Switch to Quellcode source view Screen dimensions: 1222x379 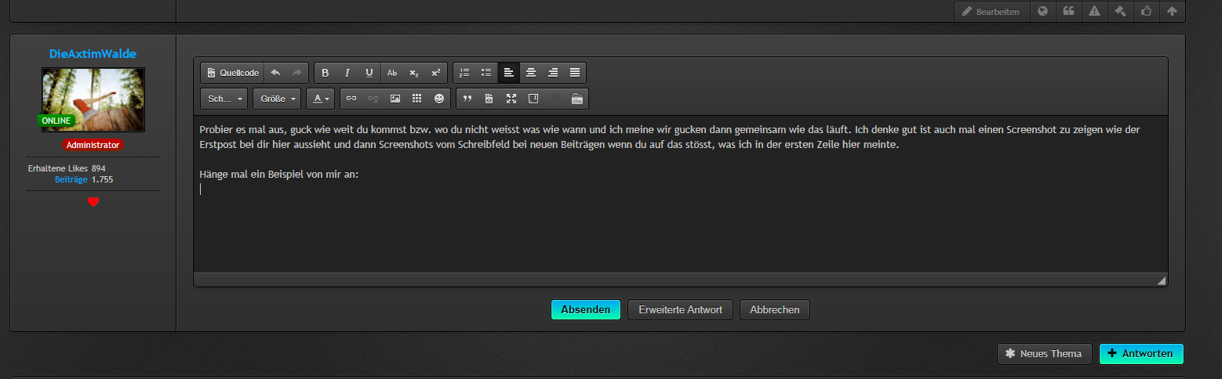[x=233, y=73]
